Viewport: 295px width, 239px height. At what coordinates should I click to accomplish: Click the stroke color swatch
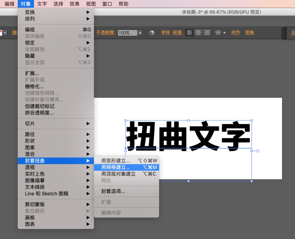pyautogui.click(x=1, y=32)
